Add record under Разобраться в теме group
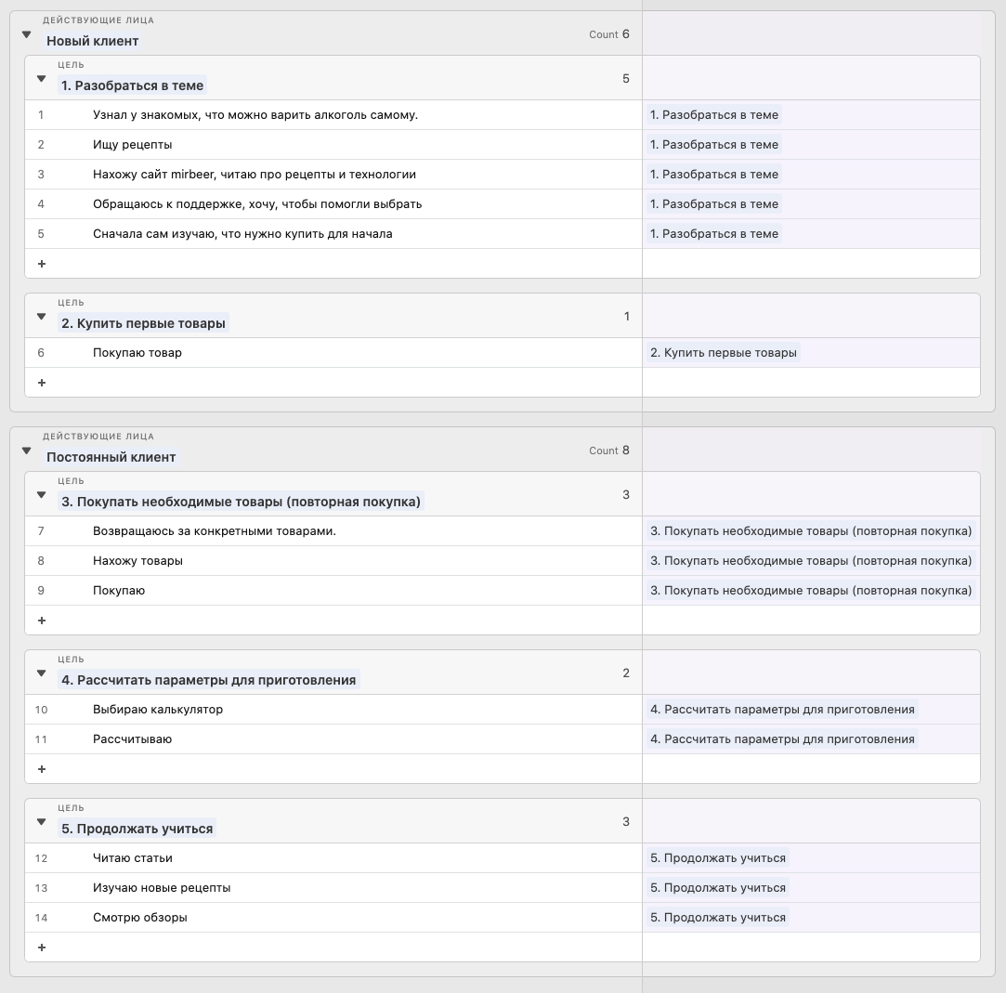The image size is (1006, 993). click(x=41, y=264)
